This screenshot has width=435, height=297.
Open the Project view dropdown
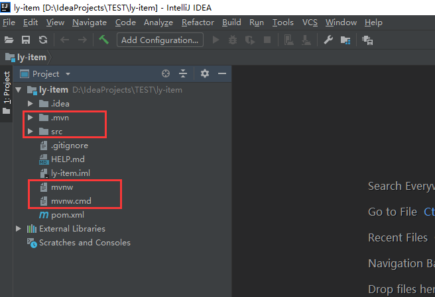coord(68,74)
